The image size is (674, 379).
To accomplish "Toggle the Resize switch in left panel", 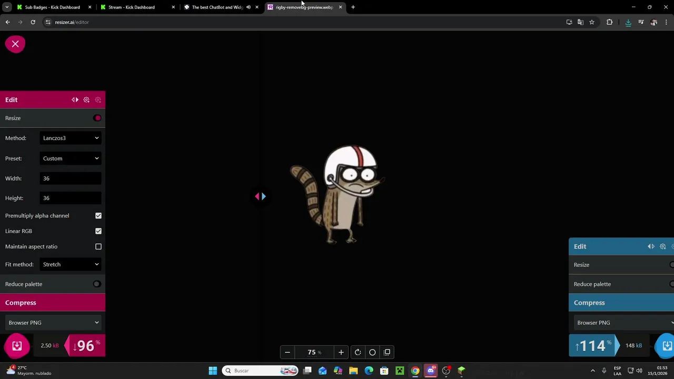I will tap(97, 118).
